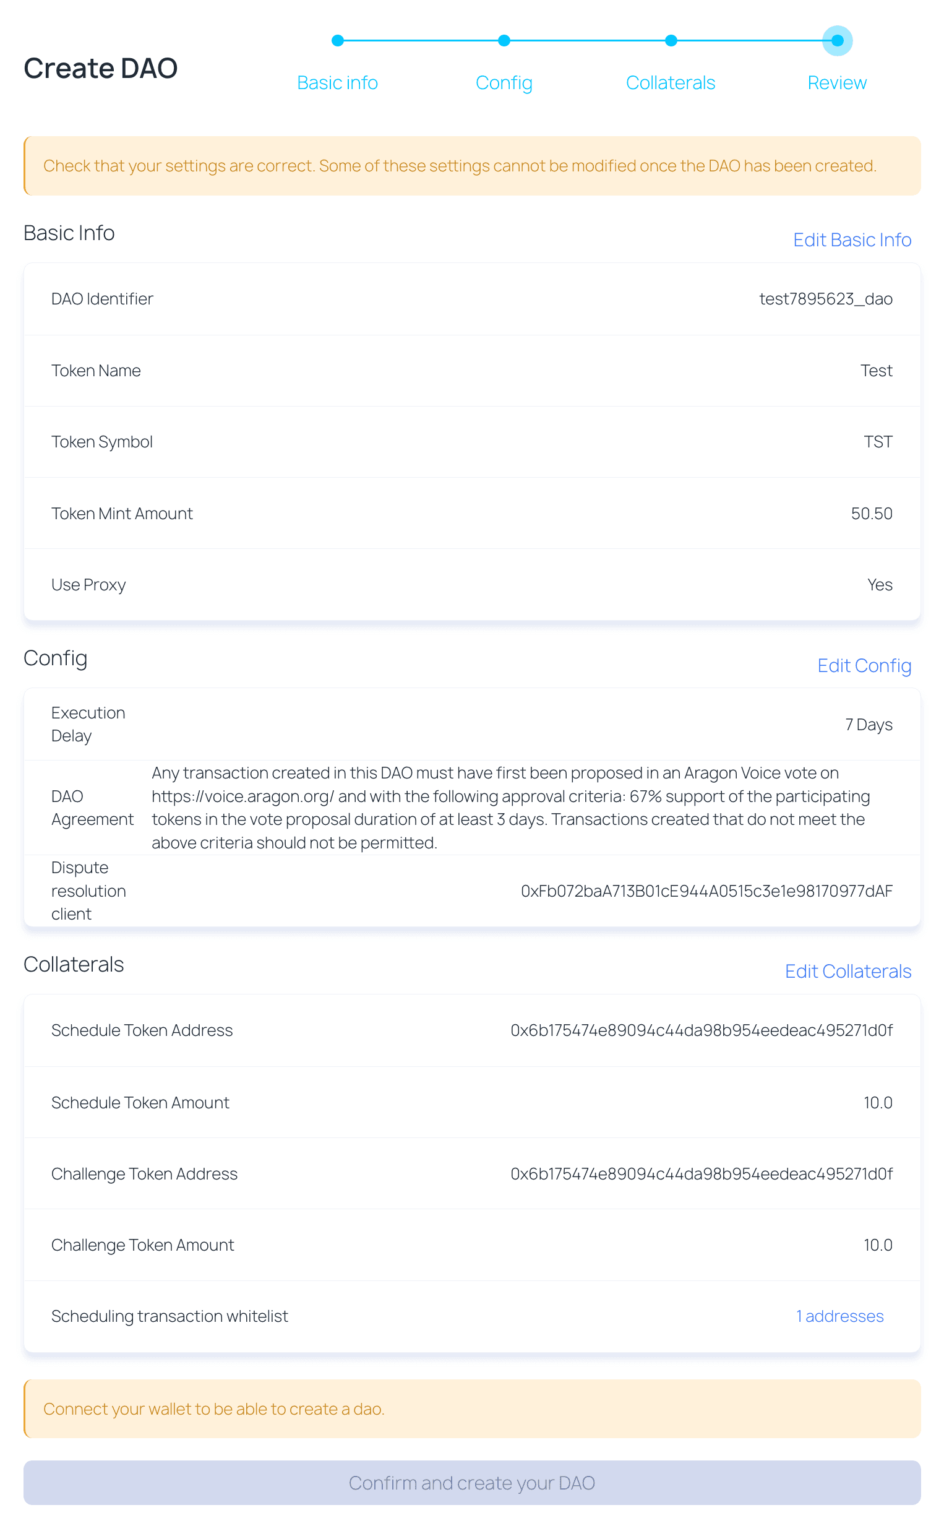Switch to the Collaterals step
944x1531 pixels.
(670, 82)
